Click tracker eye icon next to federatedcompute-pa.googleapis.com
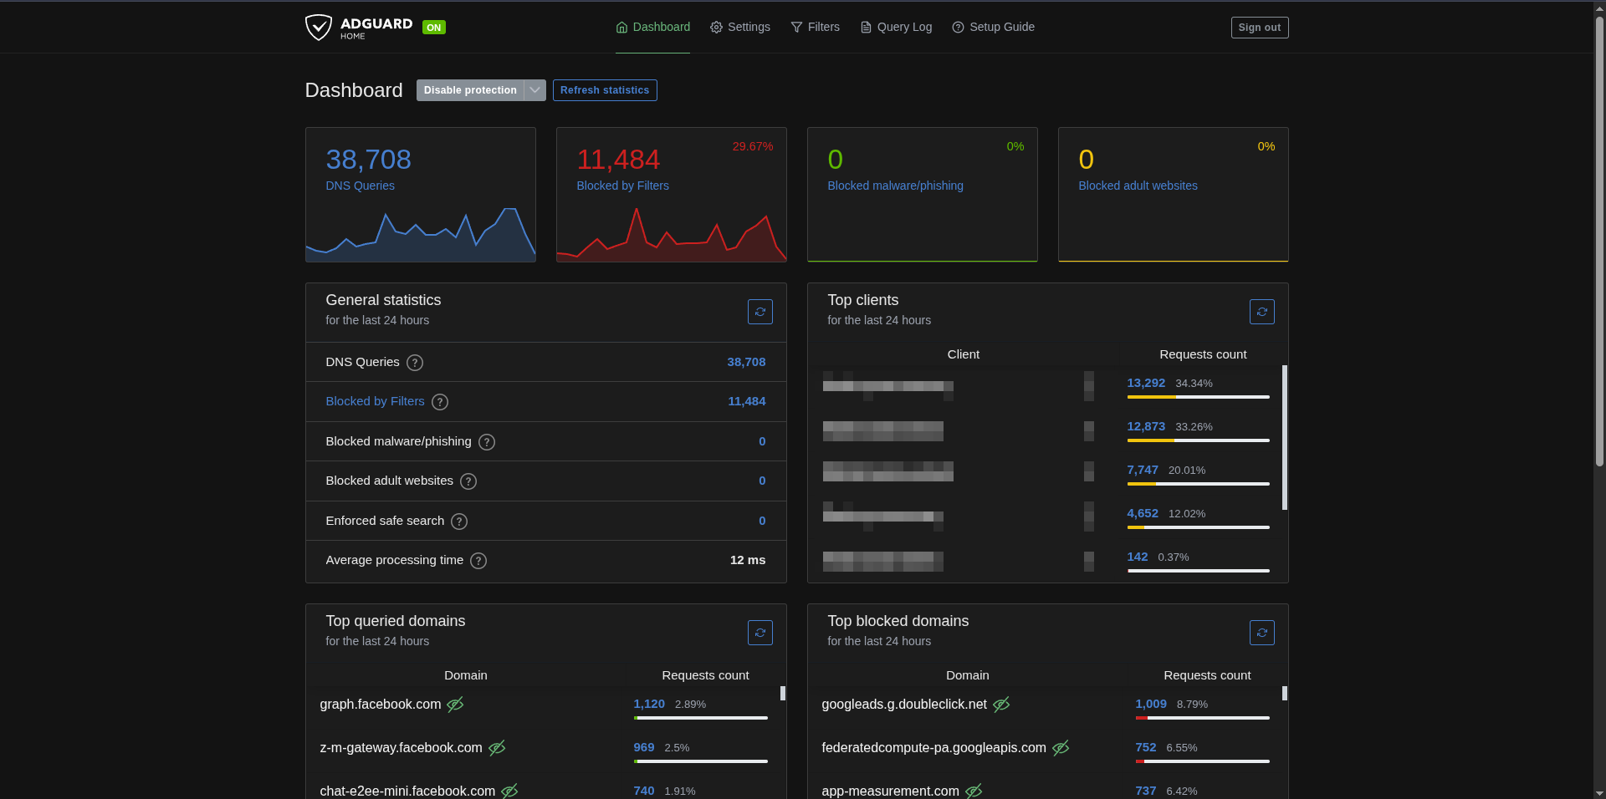The width and height of the screenshot is (1606, 799). (x=1061, y=748)
